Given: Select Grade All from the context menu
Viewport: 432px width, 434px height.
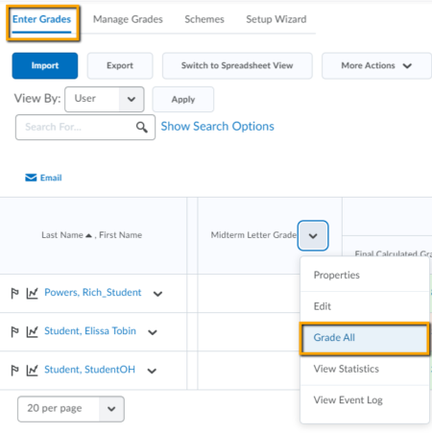Looking at the screenshot, I should tap(365, 338).
